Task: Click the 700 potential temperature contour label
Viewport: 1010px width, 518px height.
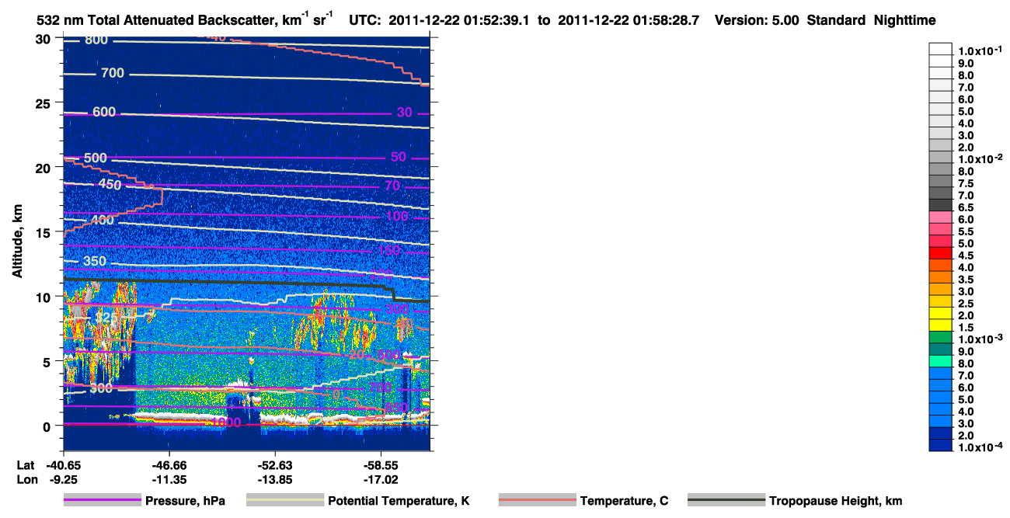Action: (x=113, y=74)
